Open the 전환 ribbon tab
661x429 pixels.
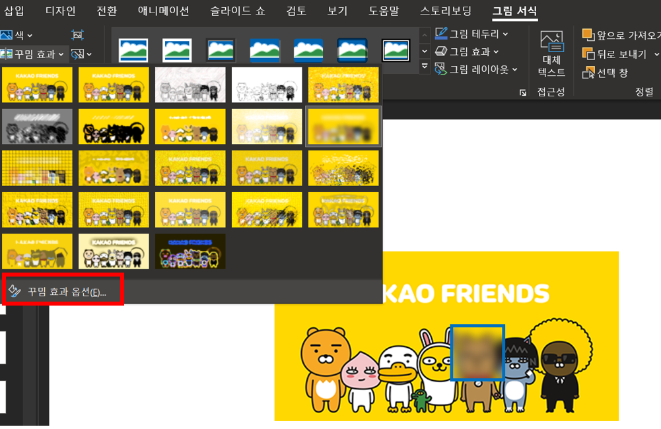click(x=107, y=11)
